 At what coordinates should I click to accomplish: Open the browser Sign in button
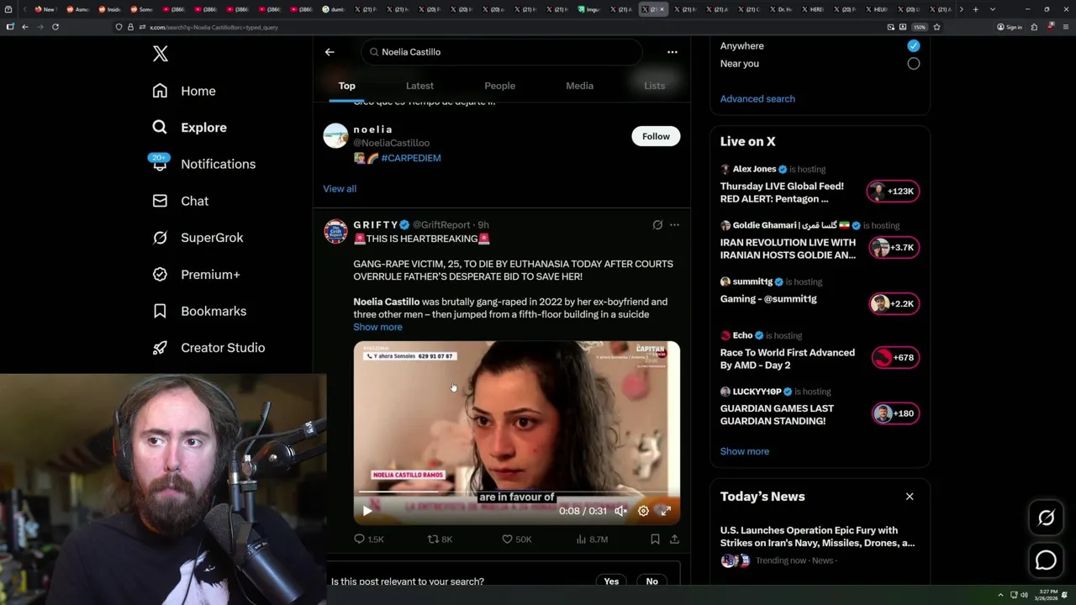(x=1010, y=27)
